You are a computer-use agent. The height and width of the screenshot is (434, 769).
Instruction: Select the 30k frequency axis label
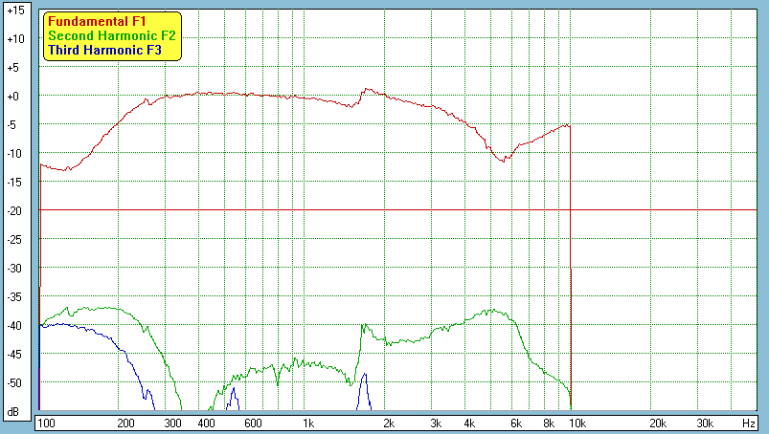705,423
